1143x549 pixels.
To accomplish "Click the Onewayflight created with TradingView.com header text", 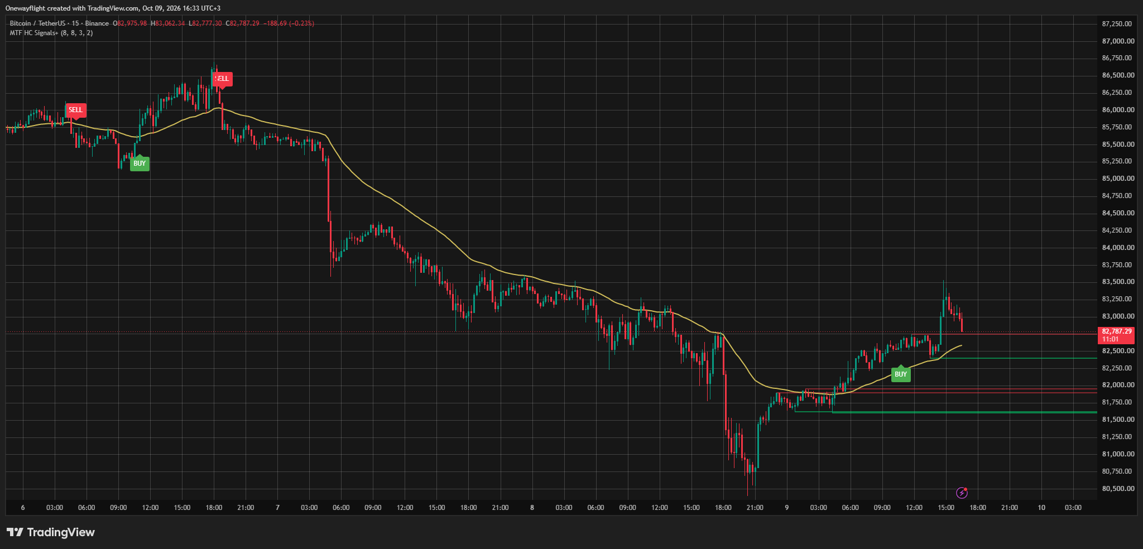I will pyautogui.click(x=113, y=8).
